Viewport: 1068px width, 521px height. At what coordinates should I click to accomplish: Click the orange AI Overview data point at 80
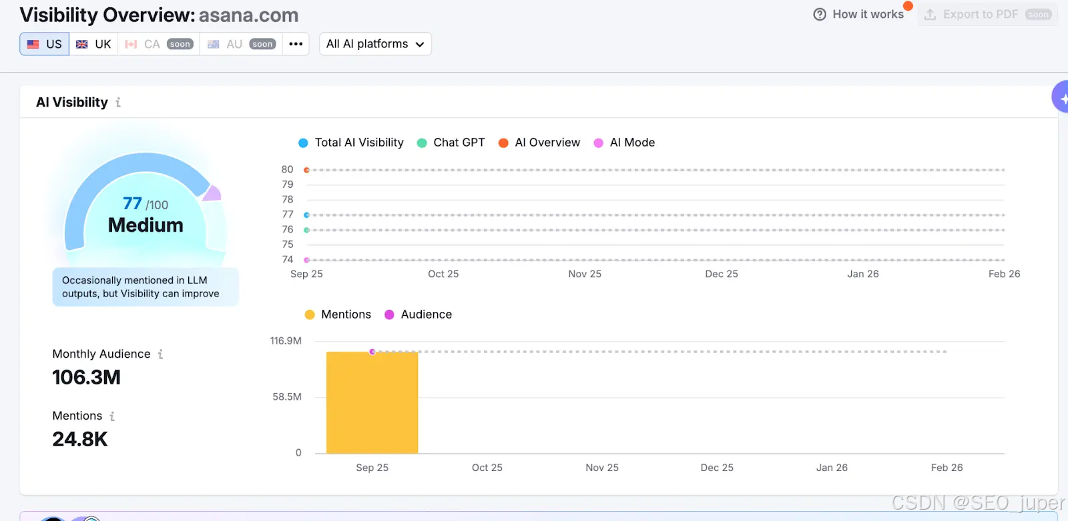tap(306, 170)
